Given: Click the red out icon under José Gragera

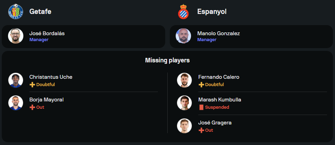Looking at the screenshot, I should (x=201, y=130).
